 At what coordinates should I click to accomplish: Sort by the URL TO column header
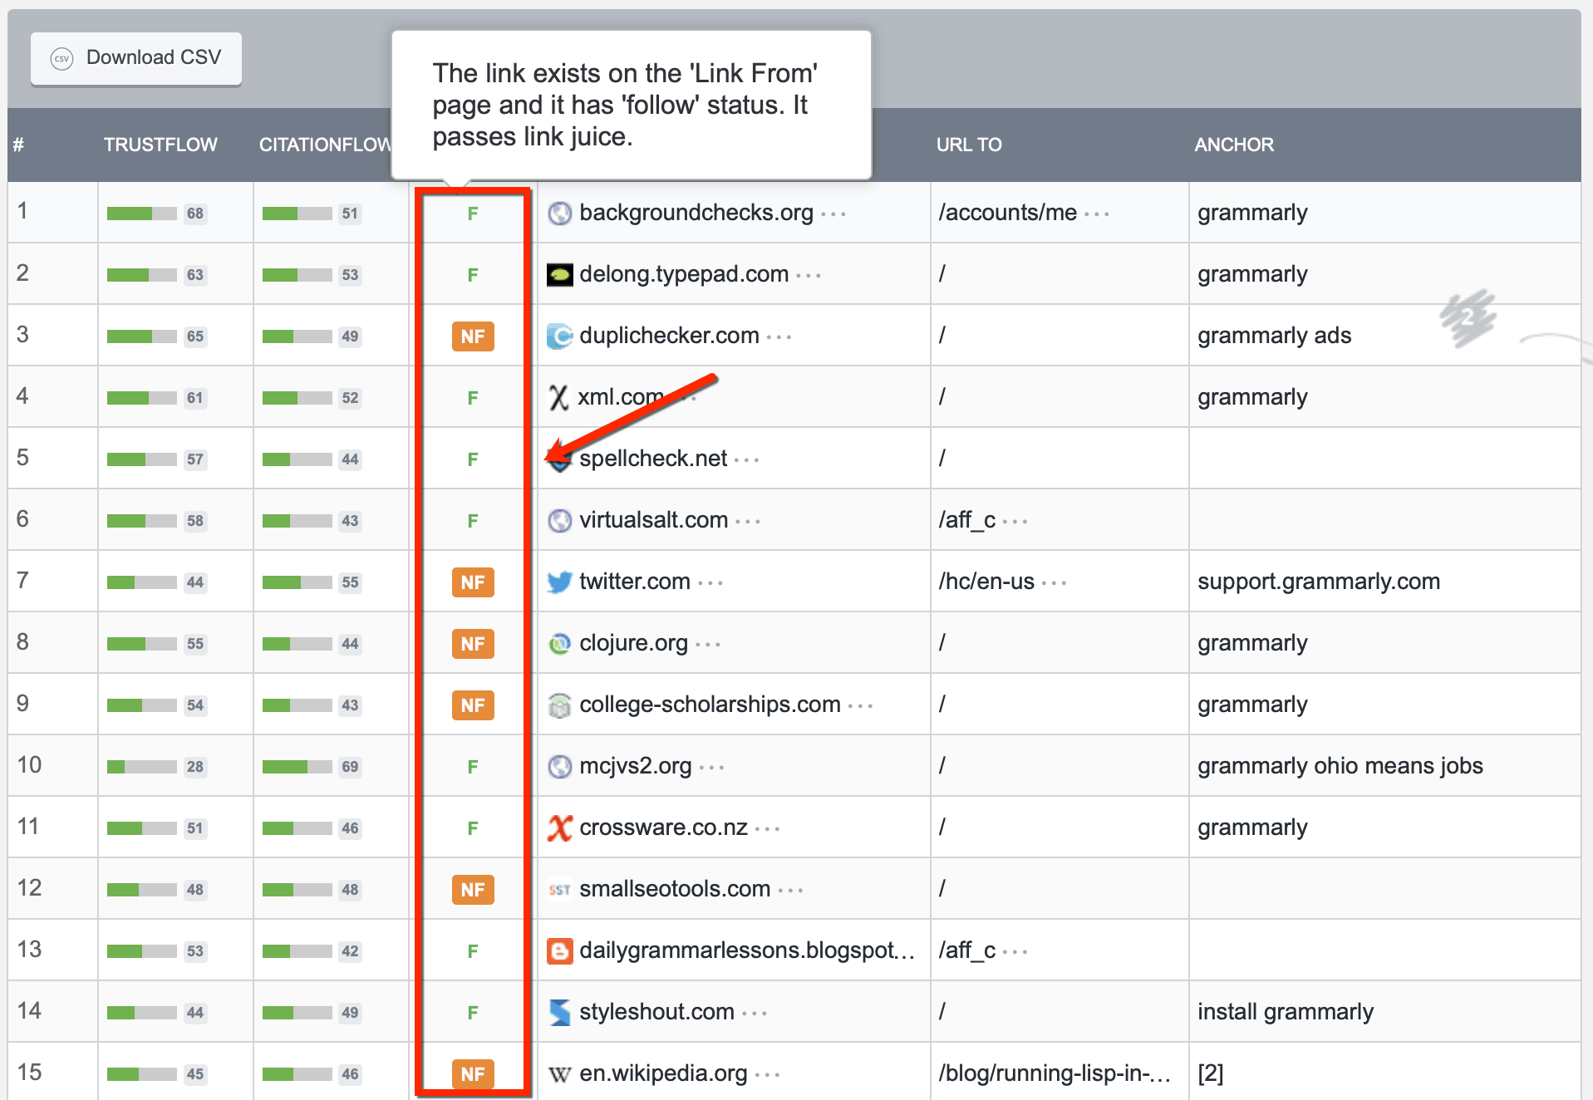tap(969, 145)
